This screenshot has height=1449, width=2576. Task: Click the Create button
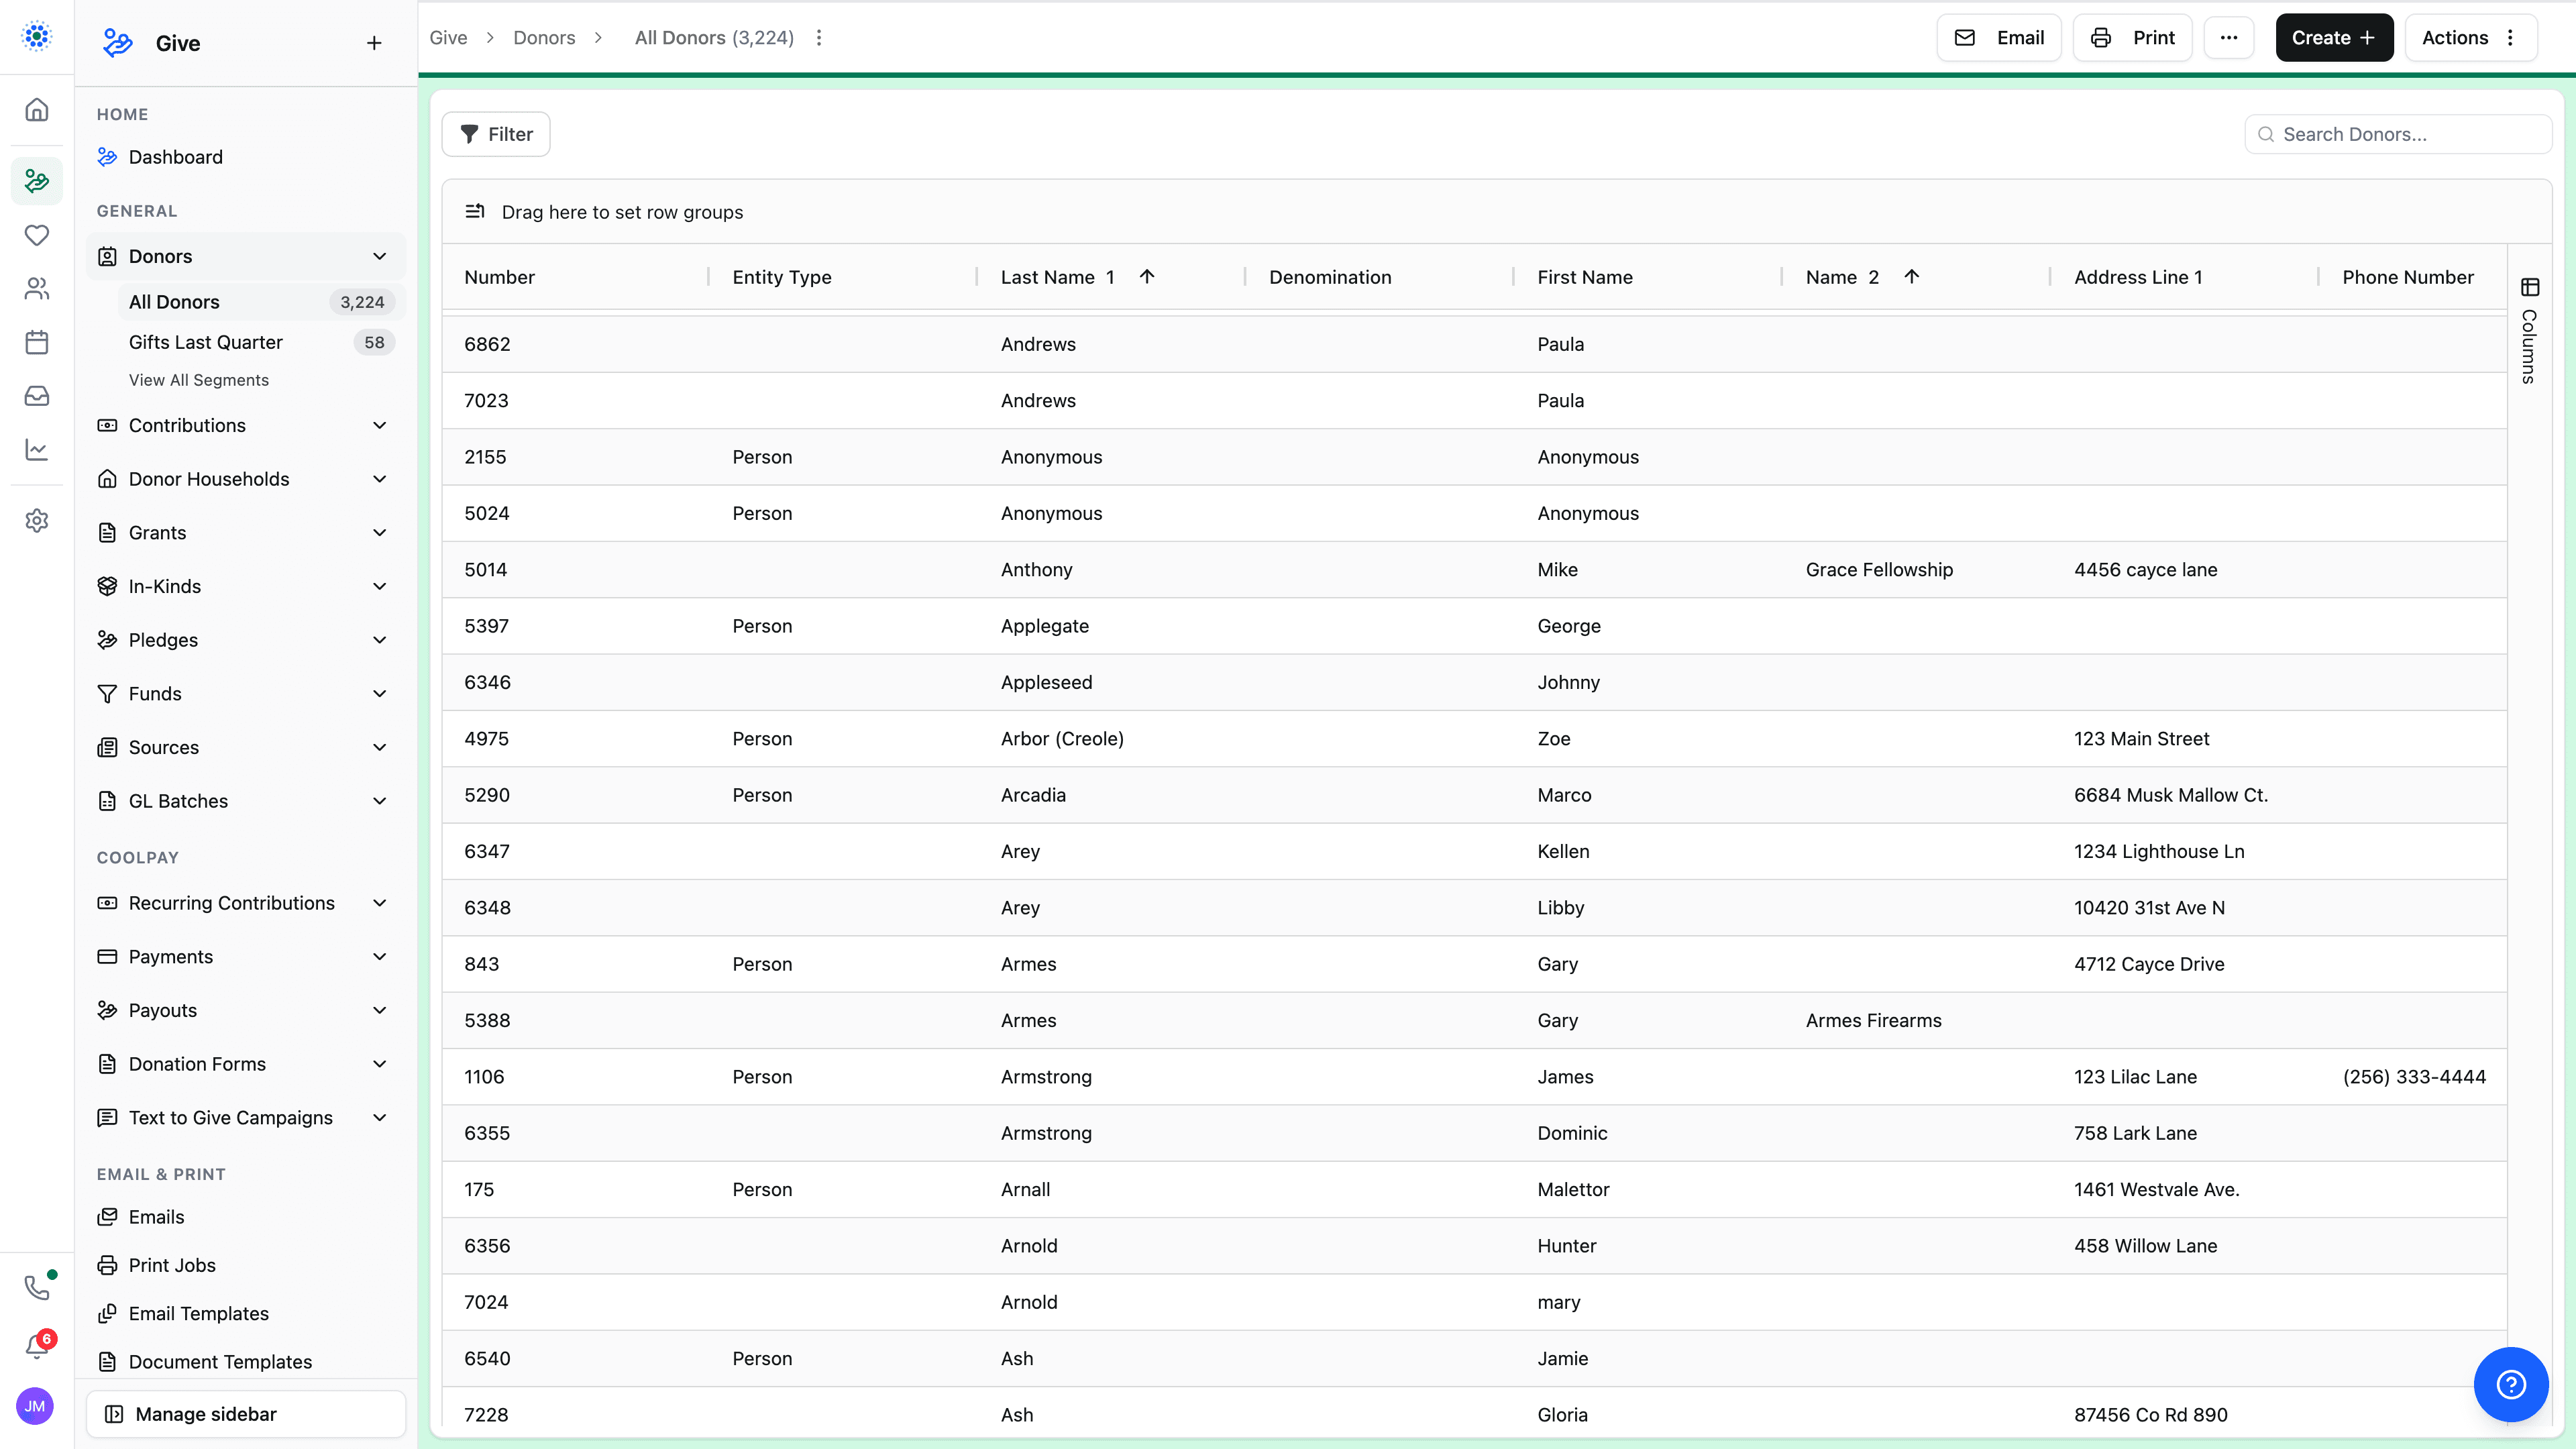[x=2334, y=38]
